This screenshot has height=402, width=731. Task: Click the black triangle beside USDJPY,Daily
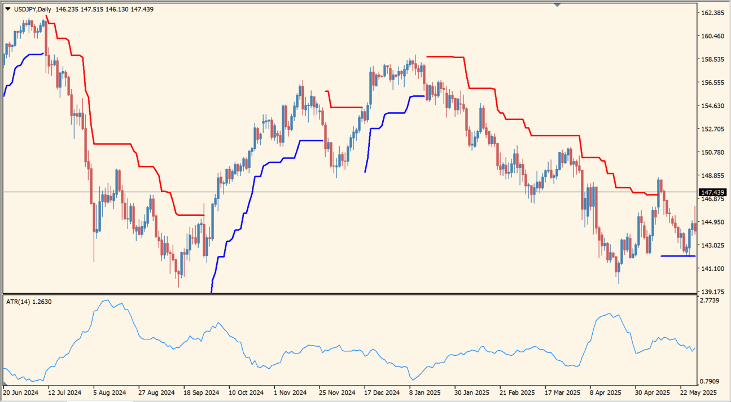(7, 9)
